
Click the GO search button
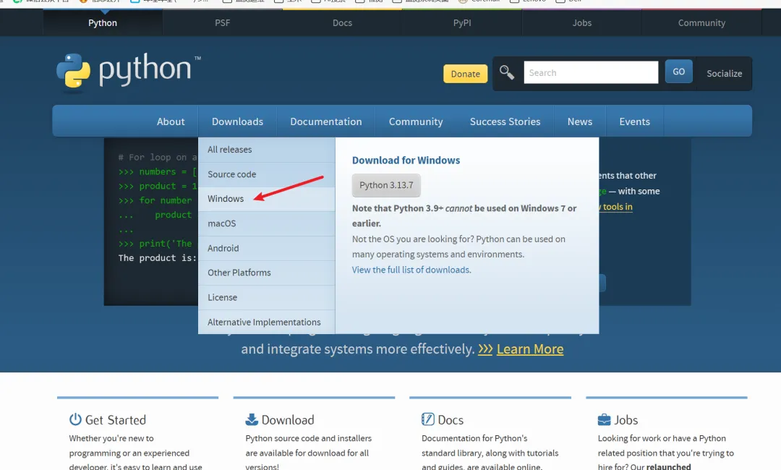pos(678,72)
